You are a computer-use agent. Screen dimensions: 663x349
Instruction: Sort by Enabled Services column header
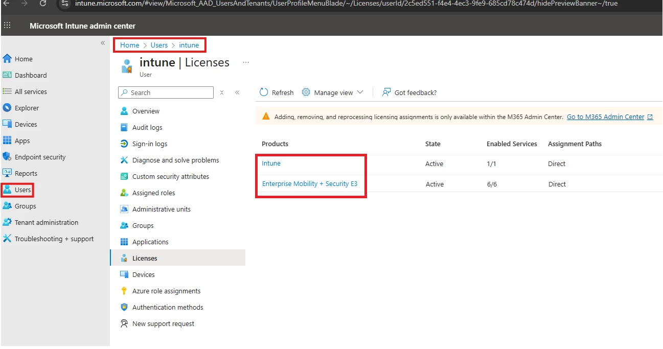coord(512,144)
